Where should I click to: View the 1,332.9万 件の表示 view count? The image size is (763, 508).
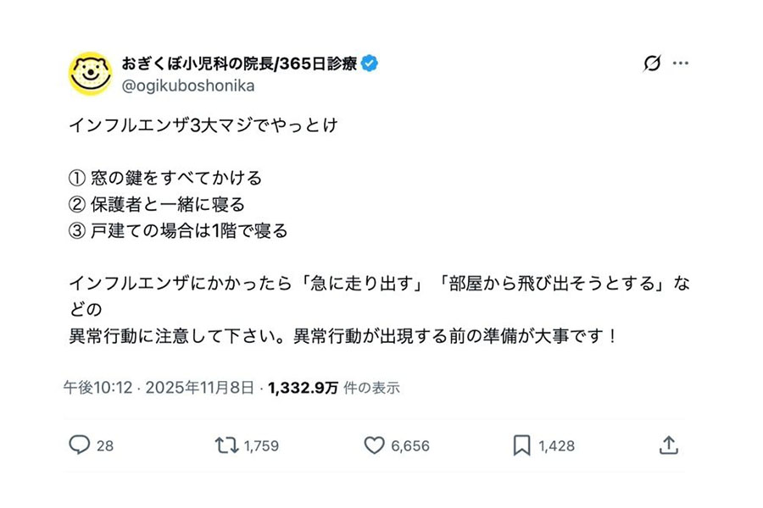(x=333, y=388)
